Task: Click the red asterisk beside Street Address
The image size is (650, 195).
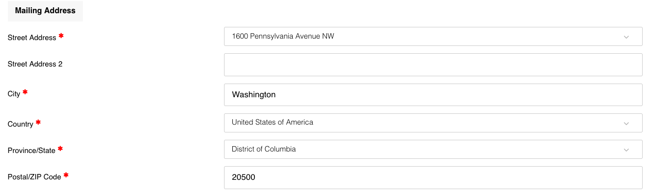Action: [61, 36]
